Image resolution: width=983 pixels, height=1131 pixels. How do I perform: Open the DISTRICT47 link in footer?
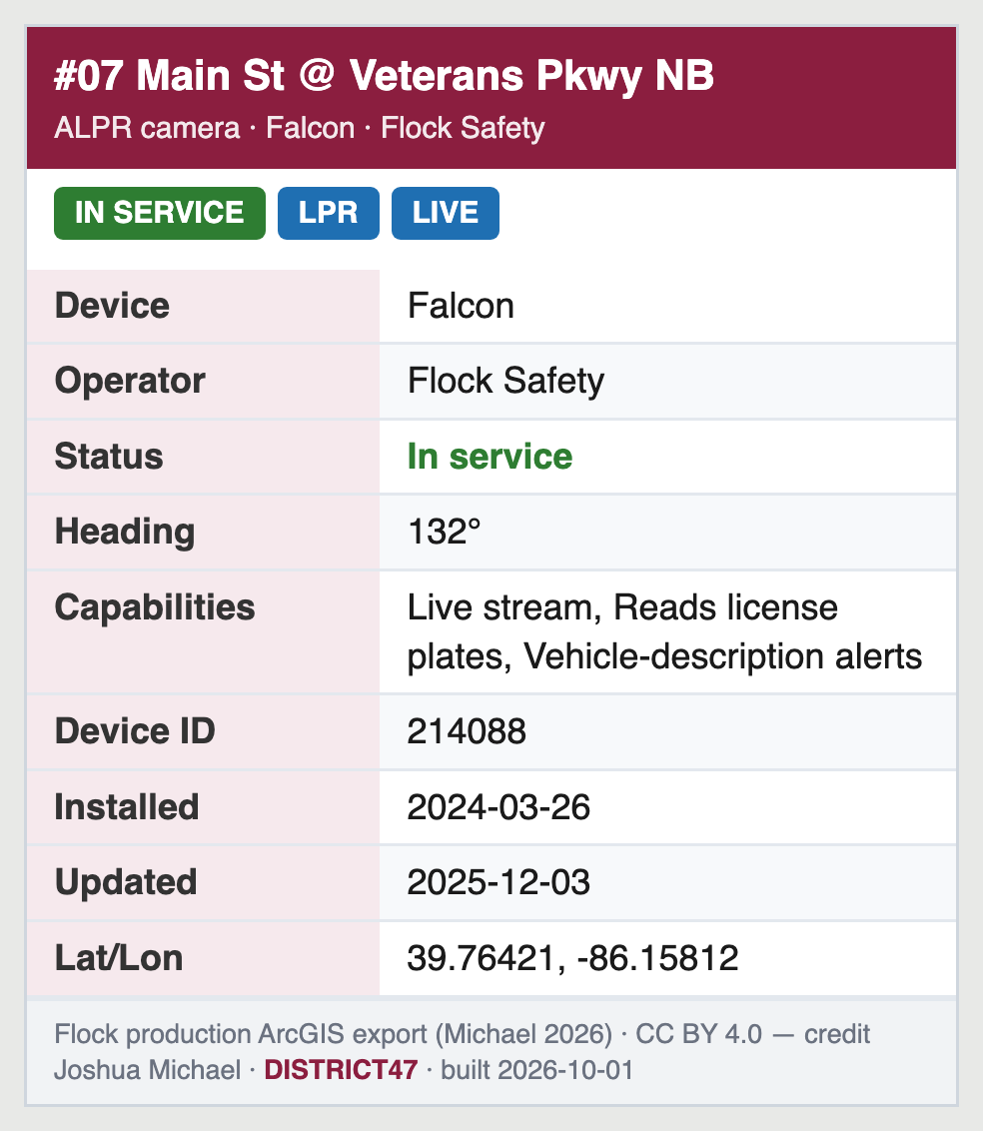tap(341, 1070)
